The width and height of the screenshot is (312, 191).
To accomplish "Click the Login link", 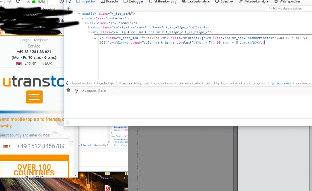I will 25,40.
